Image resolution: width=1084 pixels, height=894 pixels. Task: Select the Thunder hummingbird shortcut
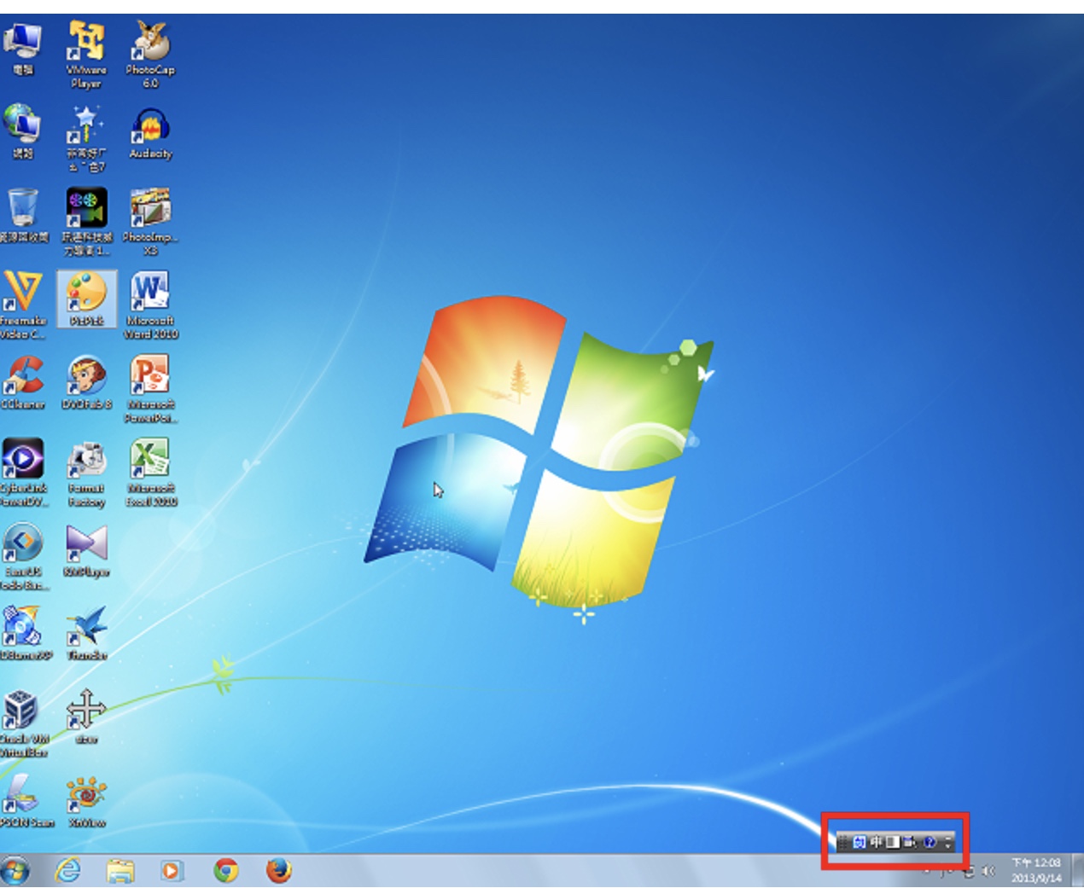coord(86,633)
